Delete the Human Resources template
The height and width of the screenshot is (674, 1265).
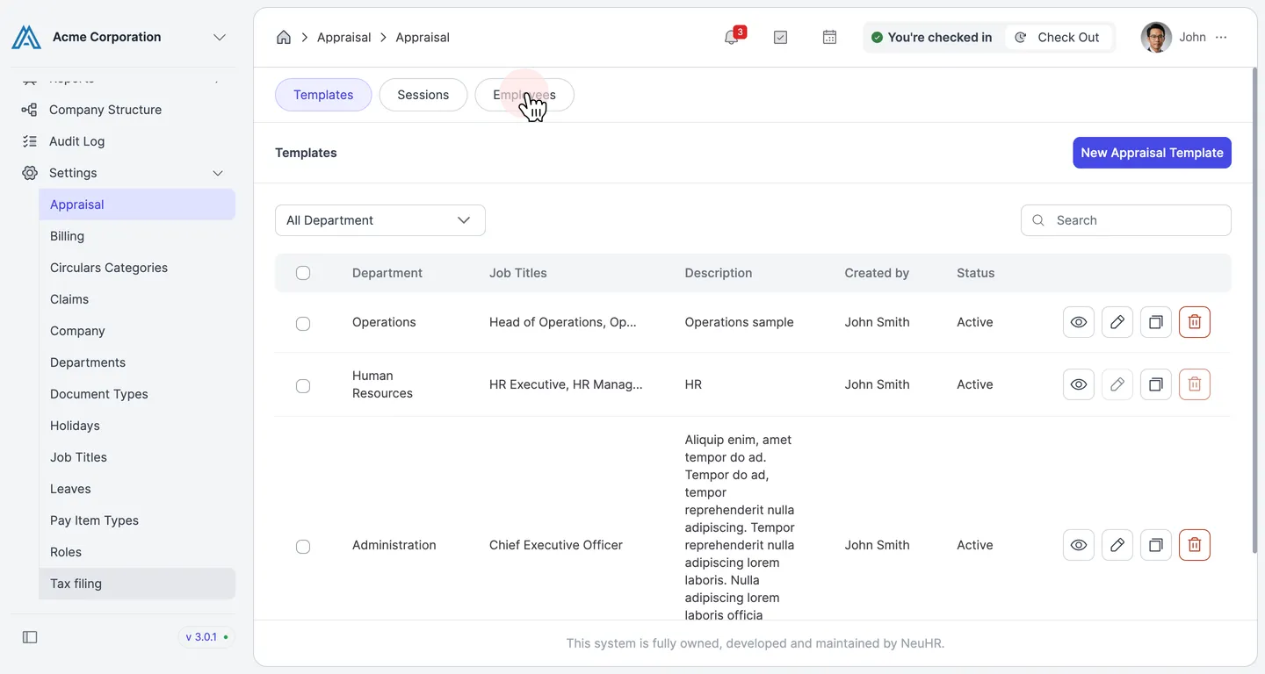(1195, 384)
